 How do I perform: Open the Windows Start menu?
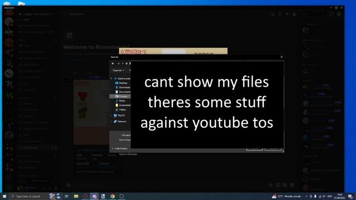click(x=4, y=196)
